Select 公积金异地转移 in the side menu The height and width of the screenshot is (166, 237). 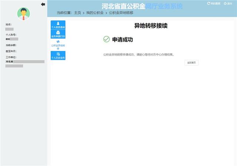[x=58, y=45]
